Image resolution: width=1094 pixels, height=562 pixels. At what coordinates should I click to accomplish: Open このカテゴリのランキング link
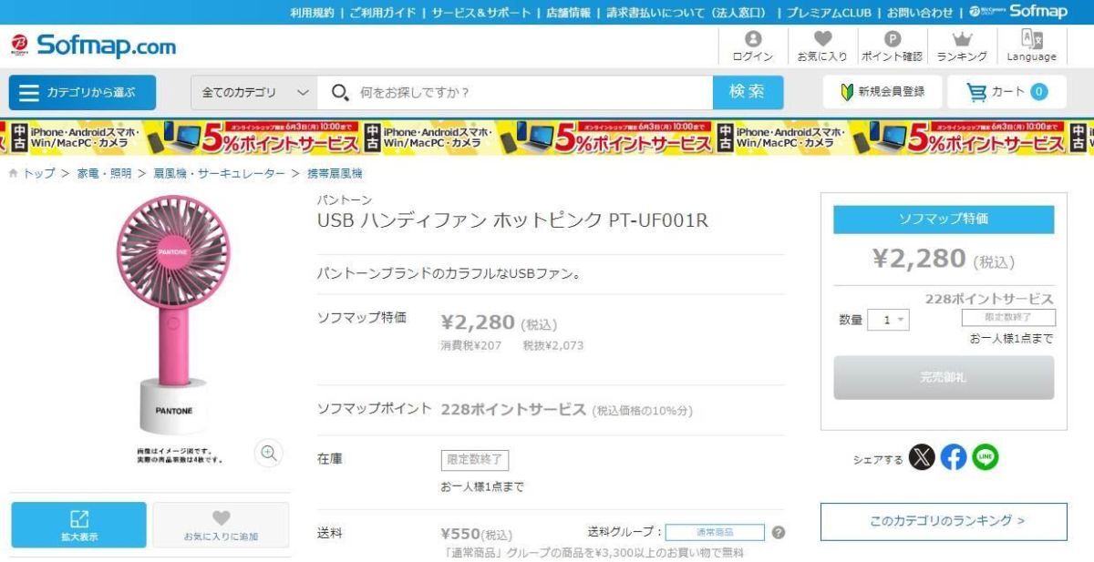pos(944,521)
